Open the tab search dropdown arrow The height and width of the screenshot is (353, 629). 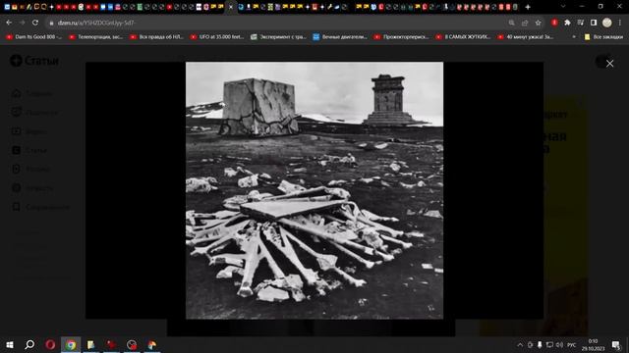563,7
